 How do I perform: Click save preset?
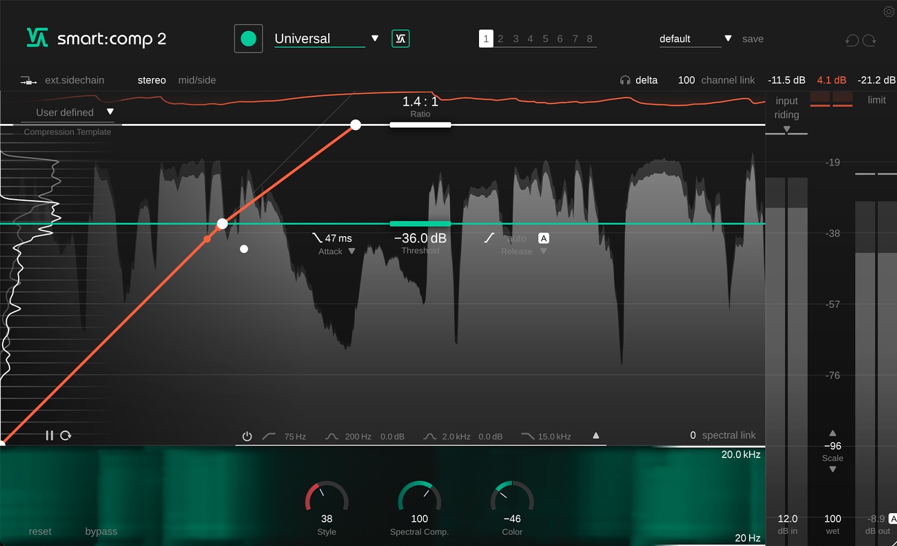point(753,38)
